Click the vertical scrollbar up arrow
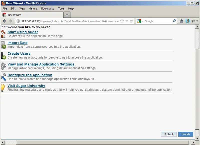This screenshot has height=145, width=200. click(197, 26)
